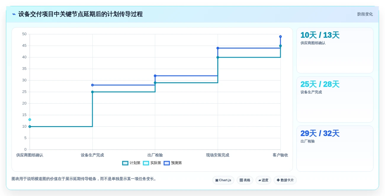Toggle the 实际第 legend entry
Screen dimensions: 385x196
point(152,163)
